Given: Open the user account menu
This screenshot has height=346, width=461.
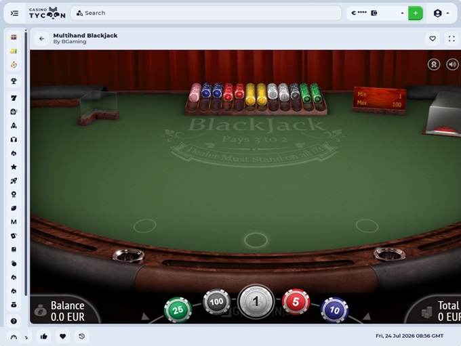Looking at the screenshot, I should click(x=441, y=14).
